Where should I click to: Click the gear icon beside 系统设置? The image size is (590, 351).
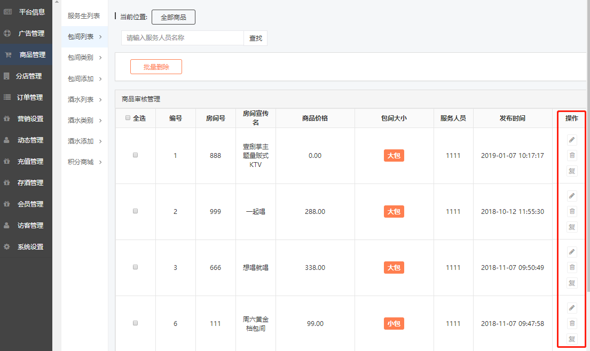coord(6,246)
